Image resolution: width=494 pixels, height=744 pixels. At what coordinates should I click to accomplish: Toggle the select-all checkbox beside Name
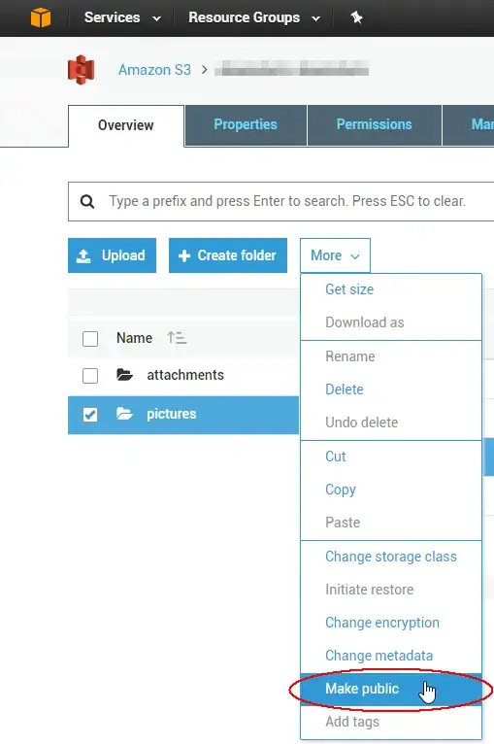click(90, 339)
